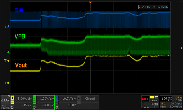Open channel 2 1.00V/div scale setting
Image resolution: width=183 pixels, height=110 pixels.
tap(47, 99)
